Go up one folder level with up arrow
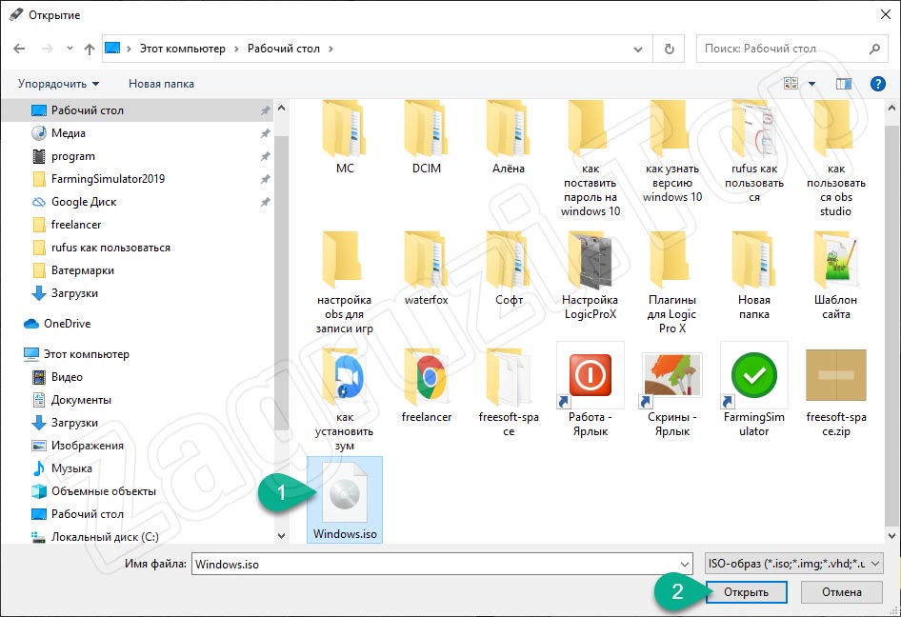The height and width of the screenshot is (617, 901). [x=89, y=49]
